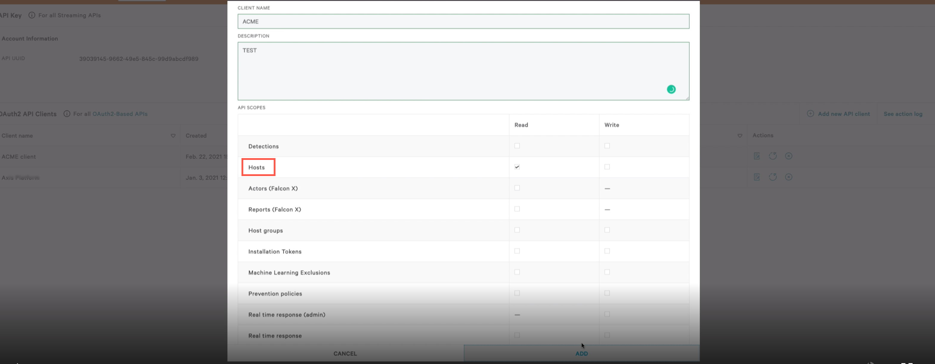Enable Detections Write checkbox
Viewport: 935px width, 364px height.
(x=607, y=146)
